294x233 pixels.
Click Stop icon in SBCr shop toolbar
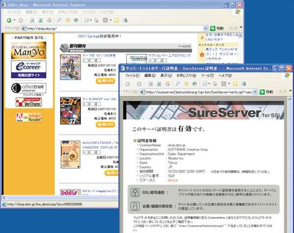click(x=32, y=20)
